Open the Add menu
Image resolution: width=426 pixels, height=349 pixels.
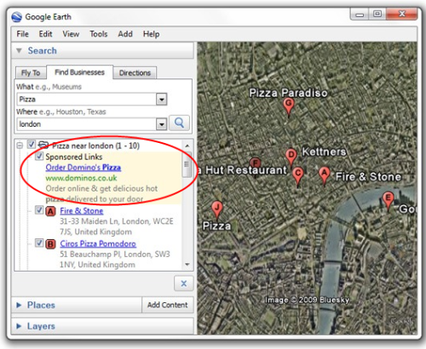(x=125, y=34)
